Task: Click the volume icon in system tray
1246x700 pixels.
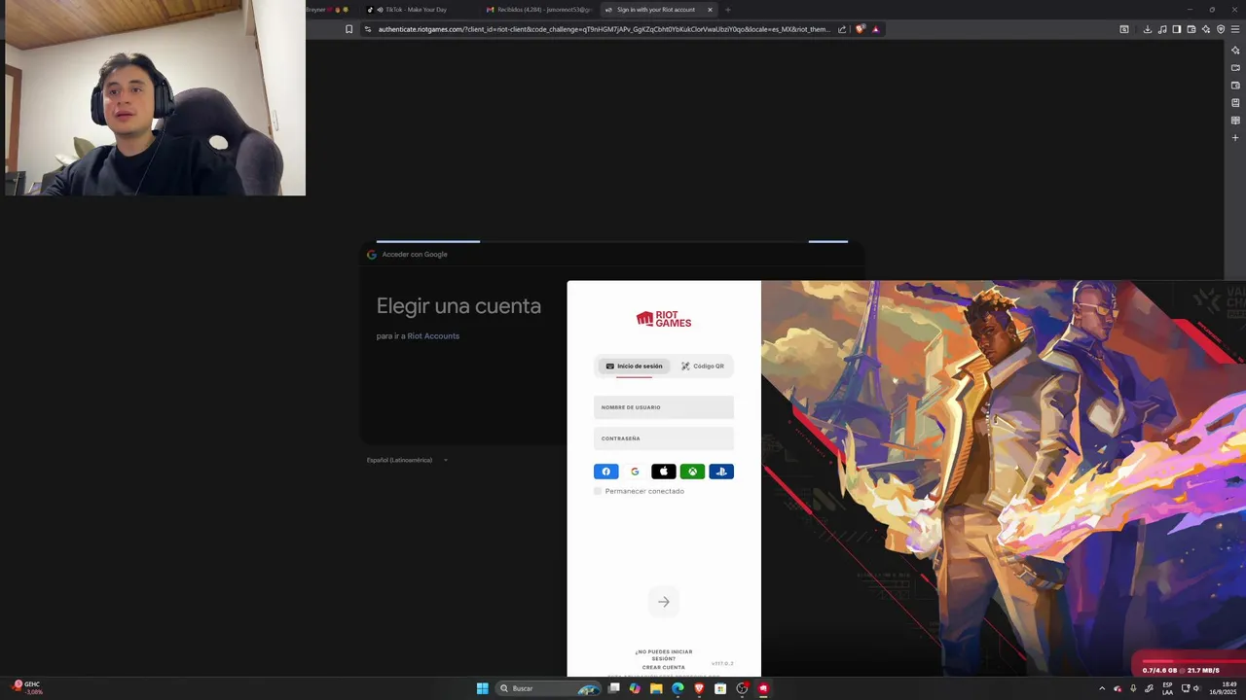Action: coord(1196,688)
